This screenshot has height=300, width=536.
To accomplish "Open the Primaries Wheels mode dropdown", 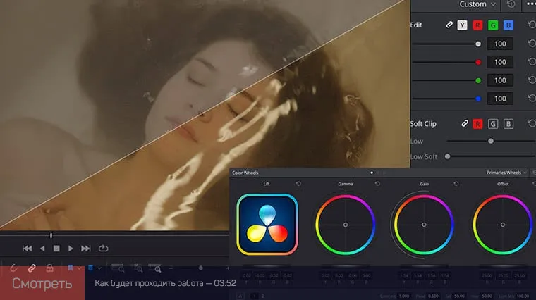I will [x=506, y=173].
